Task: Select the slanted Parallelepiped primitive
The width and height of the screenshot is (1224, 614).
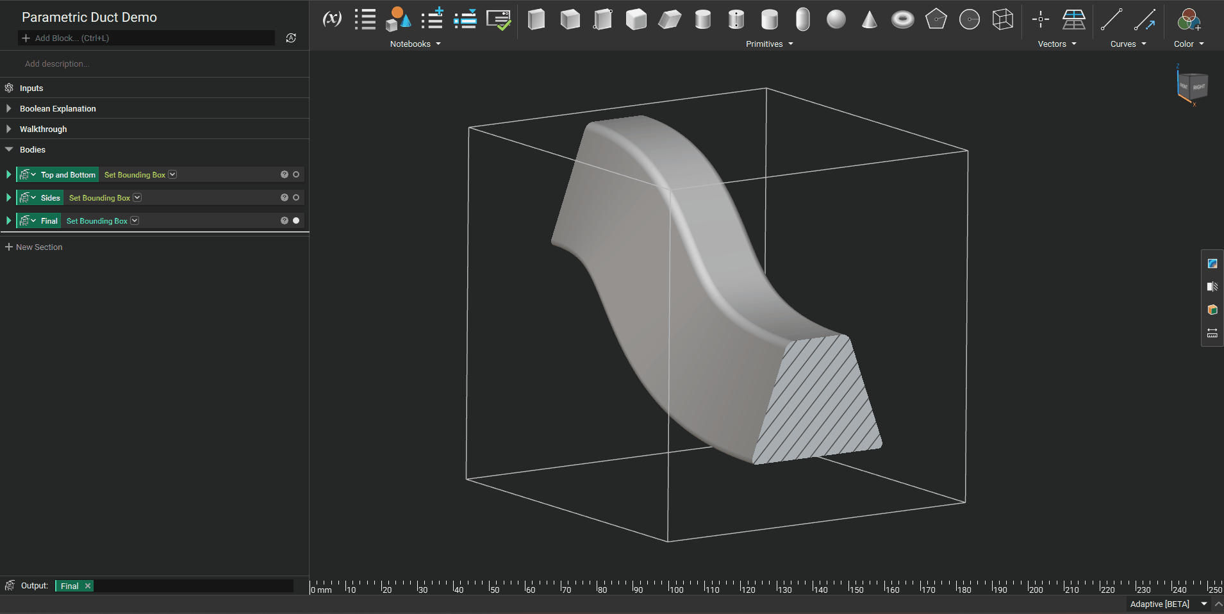Action: click(670, 20)
